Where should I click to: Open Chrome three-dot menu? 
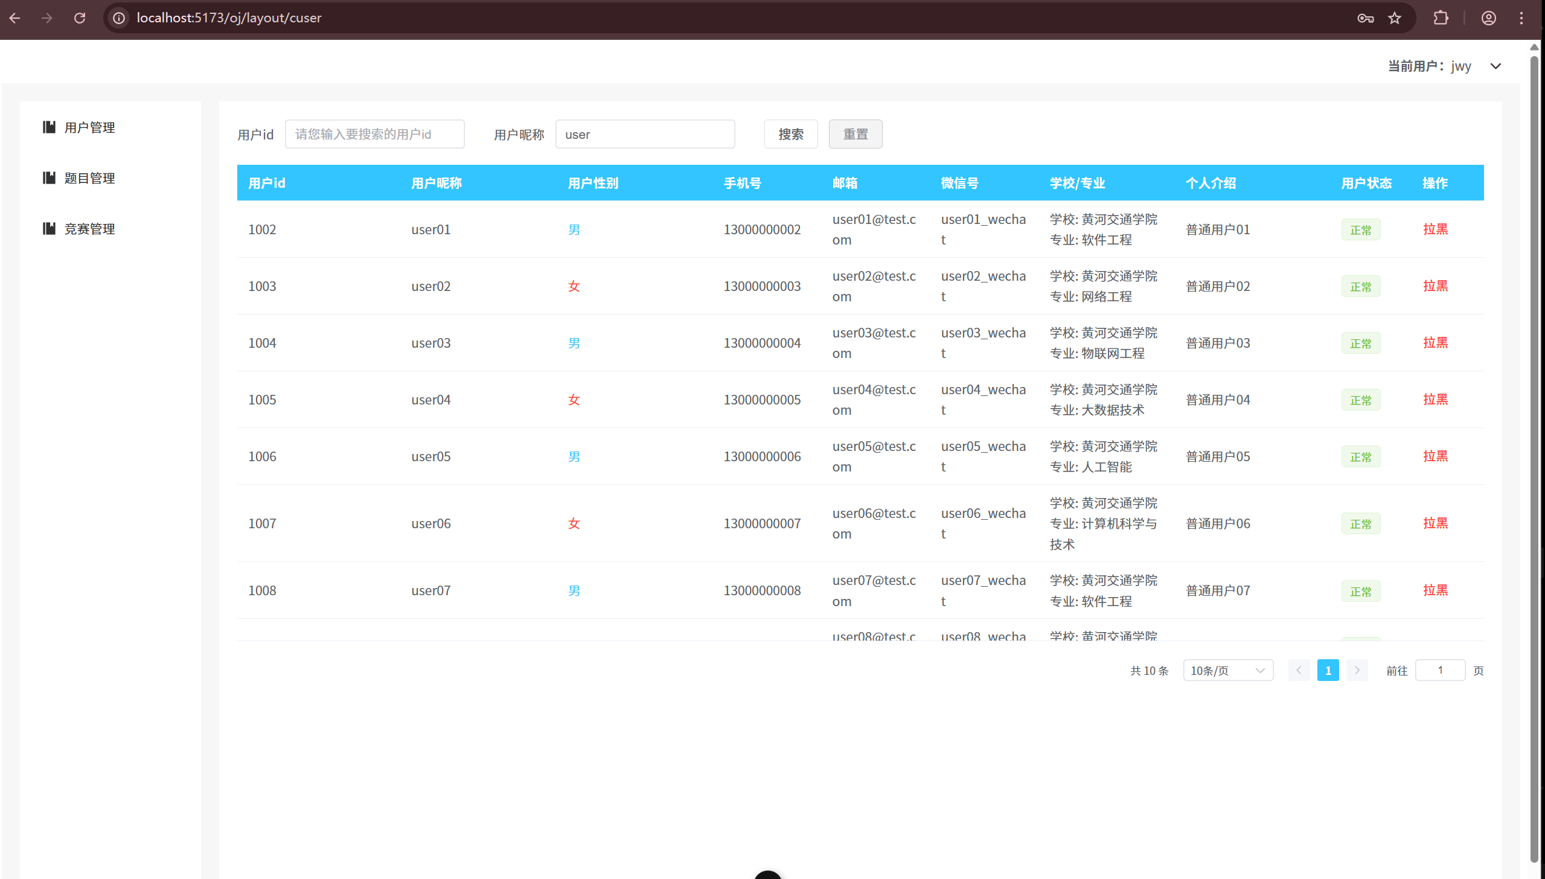pos(1521,18)
